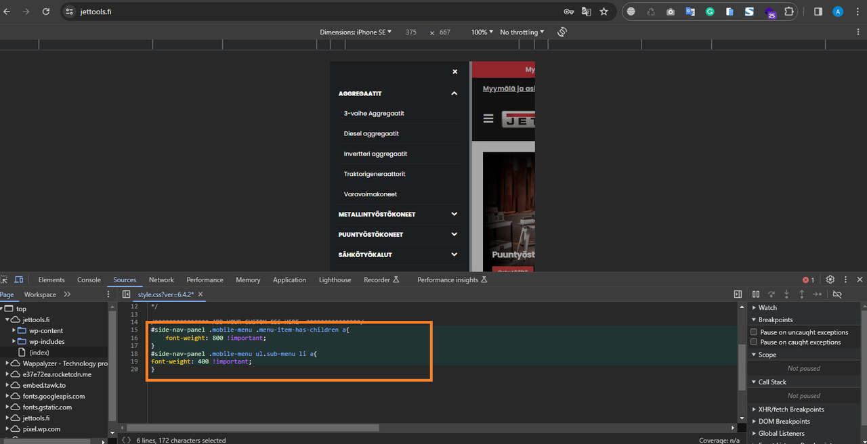Collapse the AGGREGAATIT submenu

point(454,93)
